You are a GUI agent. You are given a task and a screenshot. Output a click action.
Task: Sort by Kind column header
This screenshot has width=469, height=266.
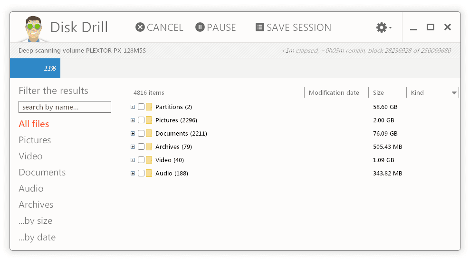point(417,92)
